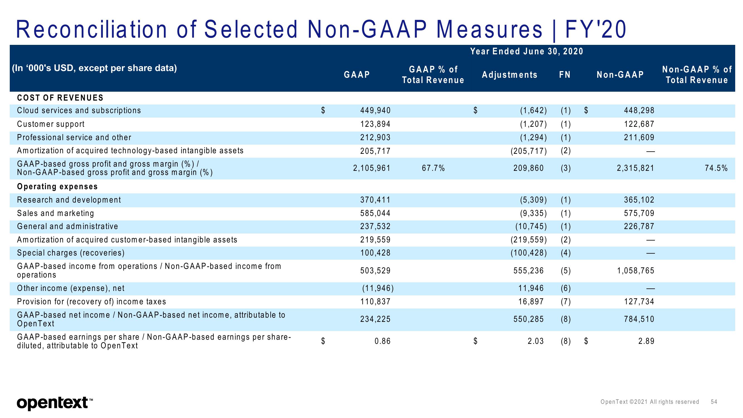Viewport: 743px width, 418px height.
Task: Click the opentext logo
Action: (x=55, y=403)
